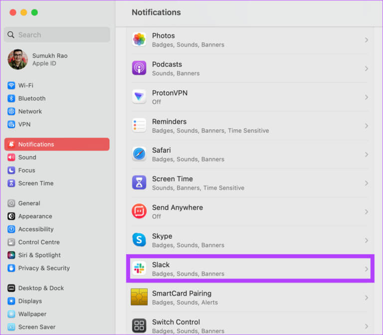The image size is (383, 335).
Task: Expand Photos row with chevron arrow
Action: tap(367, 40)
